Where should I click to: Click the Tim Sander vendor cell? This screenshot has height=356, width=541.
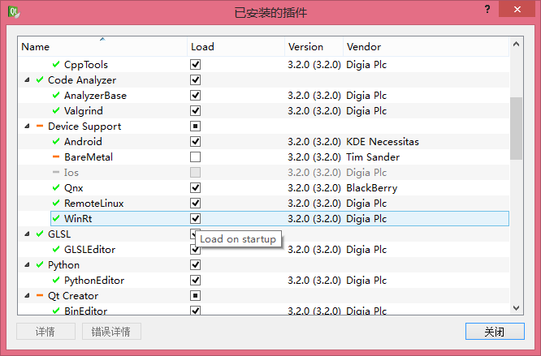click(373, 157)
